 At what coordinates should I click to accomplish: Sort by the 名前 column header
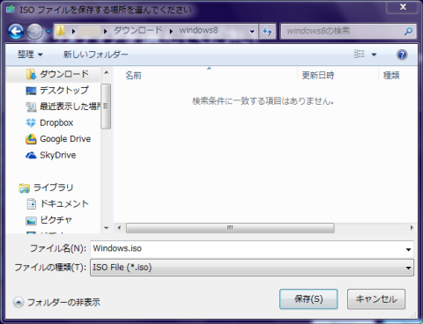(133, 76)
